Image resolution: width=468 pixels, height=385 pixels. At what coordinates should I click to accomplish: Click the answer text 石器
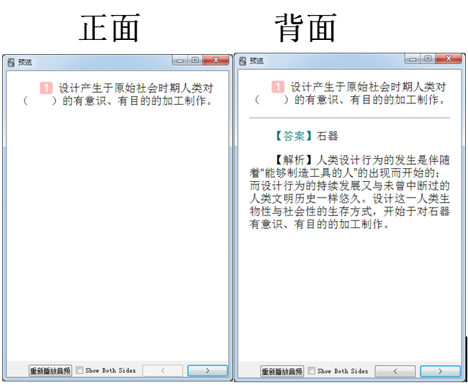tap(328, 136)
